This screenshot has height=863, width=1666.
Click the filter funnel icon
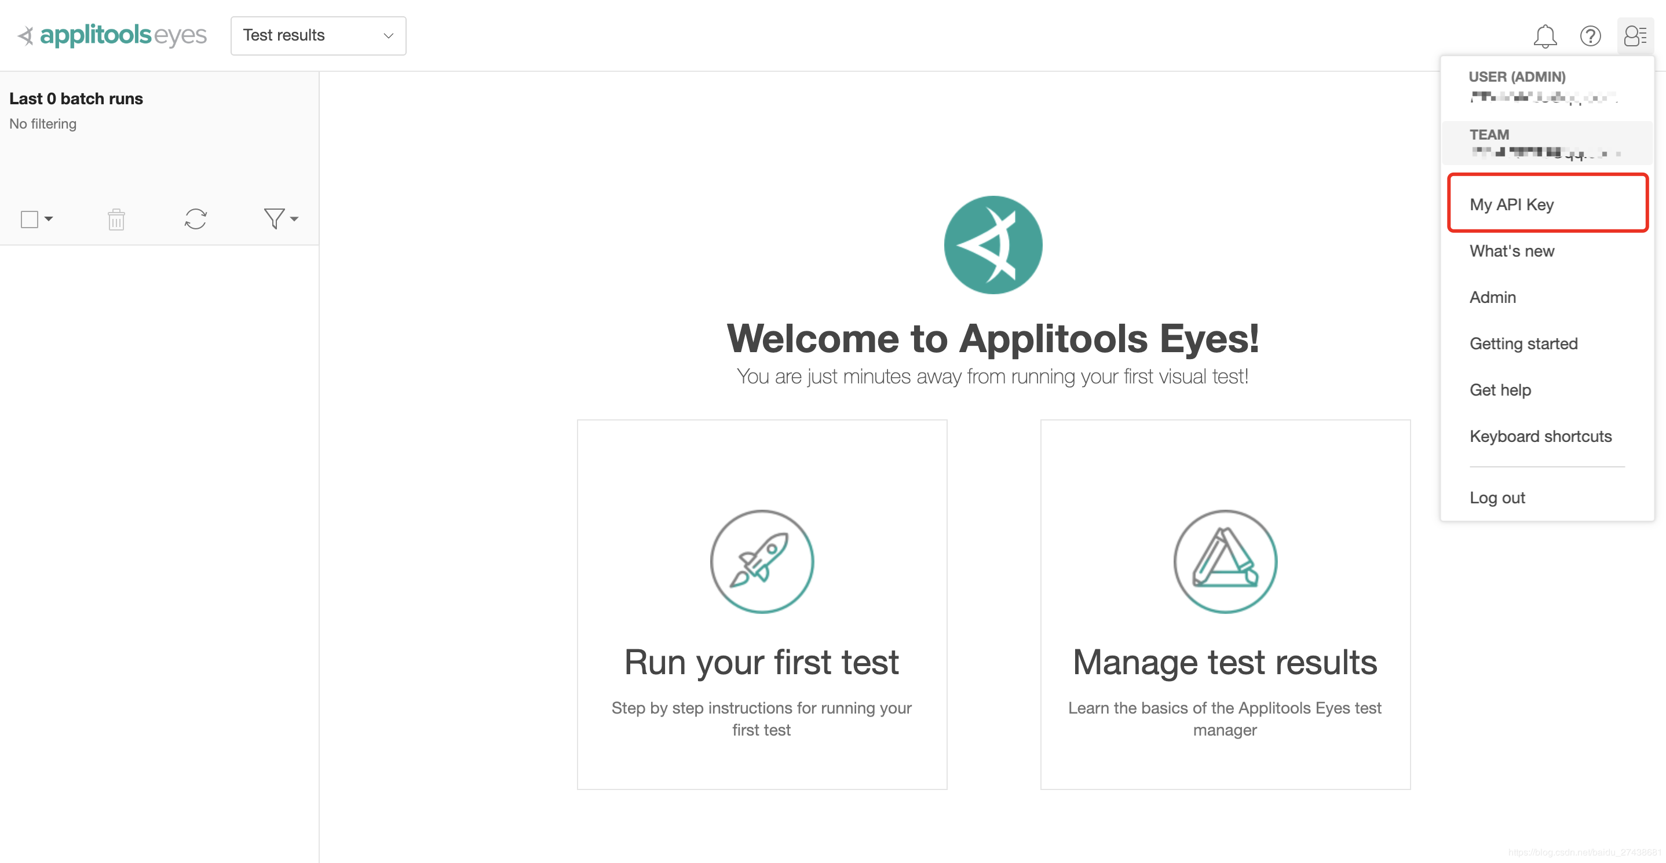(273, 219)
